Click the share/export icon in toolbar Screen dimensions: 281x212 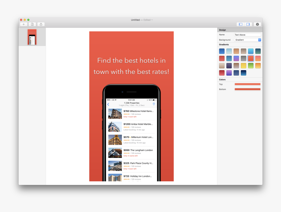[41, 24]
